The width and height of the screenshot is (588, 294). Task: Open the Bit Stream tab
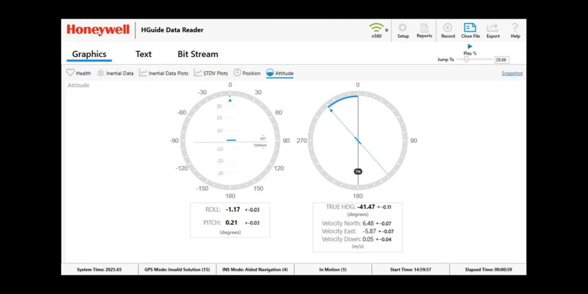point(198,54)
